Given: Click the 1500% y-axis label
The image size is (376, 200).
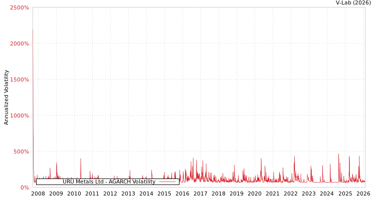Looking at the screenshot, I should tap(20, 79).
